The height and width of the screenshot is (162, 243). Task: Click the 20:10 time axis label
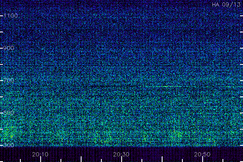click(40, 154)
